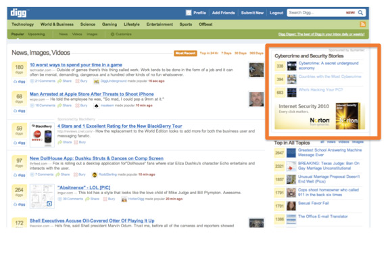Filter by Images in sub-navigation
This screenshot has width=388, height=253.
pos(92,34)
